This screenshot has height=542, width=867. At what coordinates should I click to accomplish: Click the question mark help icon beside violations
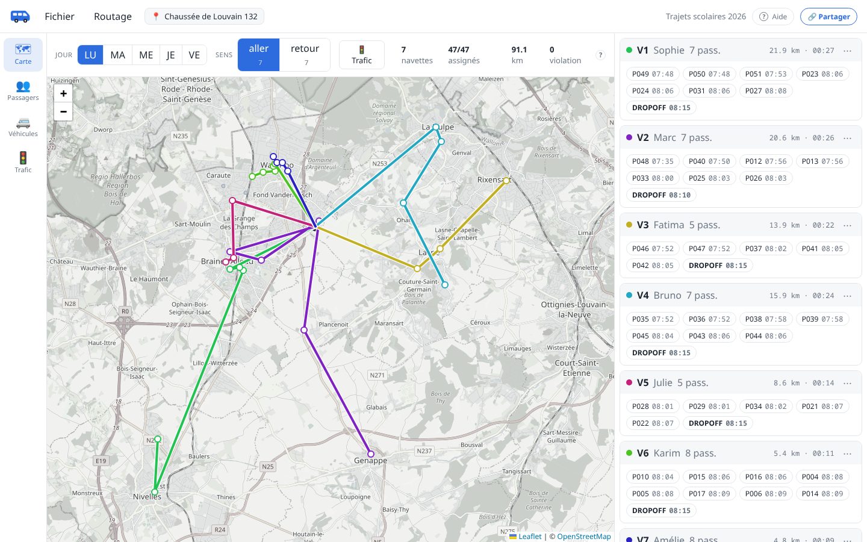600,55
